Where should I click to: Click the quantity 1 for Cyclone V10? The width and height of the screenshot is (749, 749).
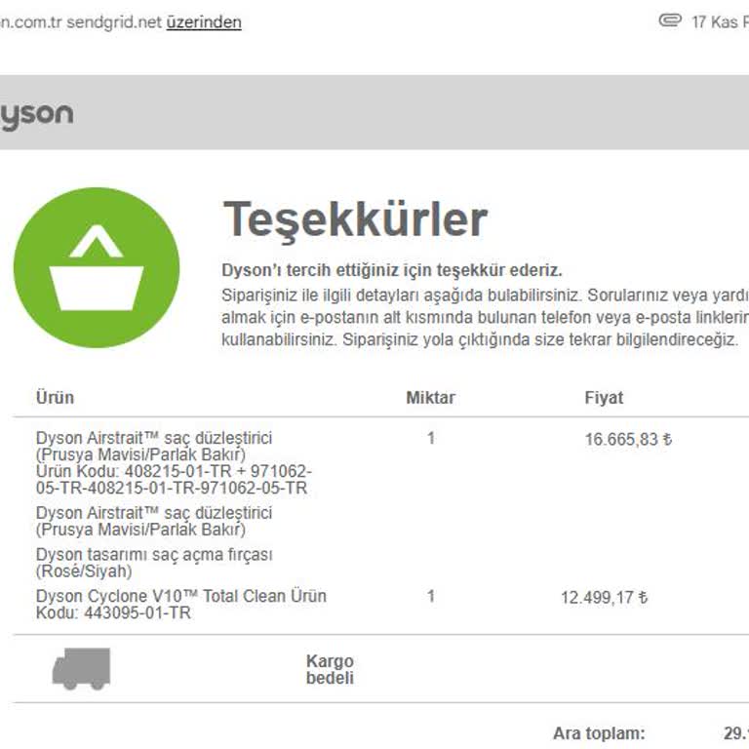(431, 596)
